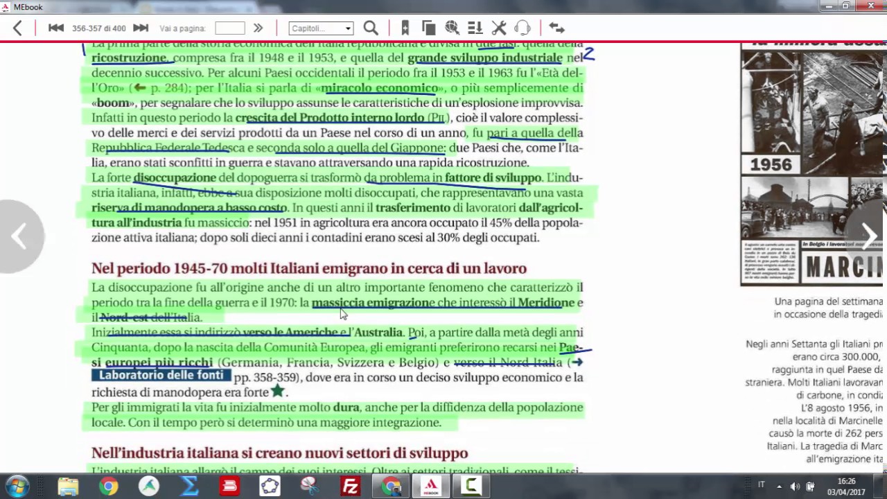This screenshot has width=887, height=499.
Task: Click heading 'Nell'industria italiana si creano nuovi settori'
Action: (280, 453)
